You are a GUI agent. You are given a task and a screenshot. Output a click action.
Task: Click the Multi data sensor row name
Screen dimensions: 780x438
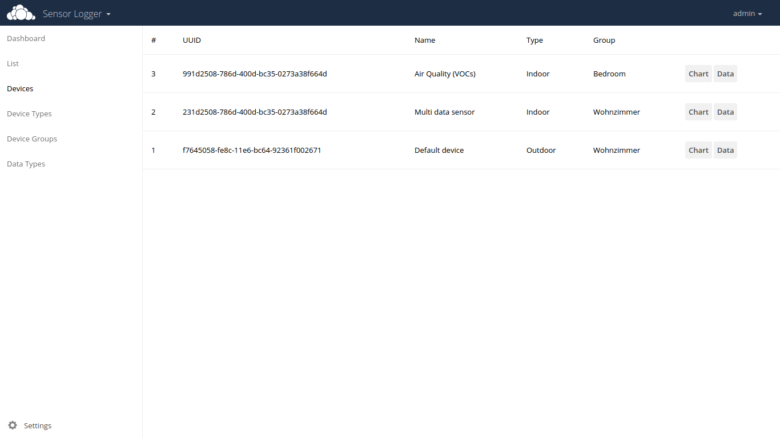pos(444,112)
